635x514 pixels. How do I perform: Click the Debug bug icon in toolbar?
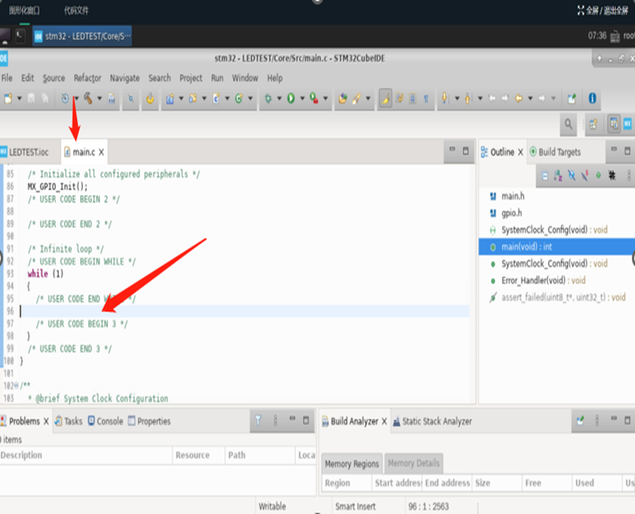(x=268, y=98)
